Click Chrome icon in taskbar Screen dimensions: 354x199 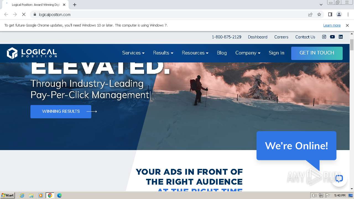50,195
